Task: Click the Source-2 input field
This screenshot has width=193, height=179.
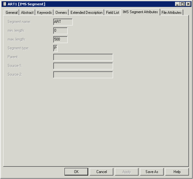Action: coord(83,75)
